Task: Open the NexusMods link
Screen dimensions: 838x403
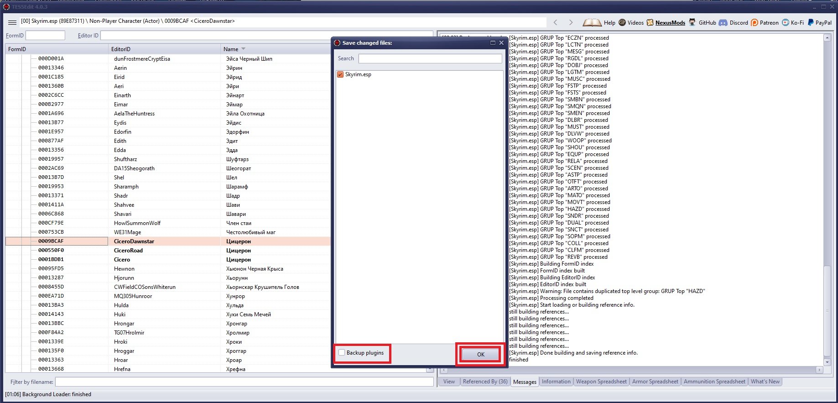Action: pyautogui.click(x=670, y=22)
